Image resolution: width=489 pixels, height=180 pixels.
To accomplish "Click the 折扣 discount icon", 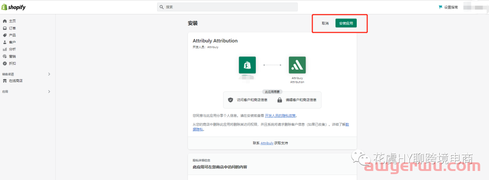I will pyautogui.click(x=5, y=63).
